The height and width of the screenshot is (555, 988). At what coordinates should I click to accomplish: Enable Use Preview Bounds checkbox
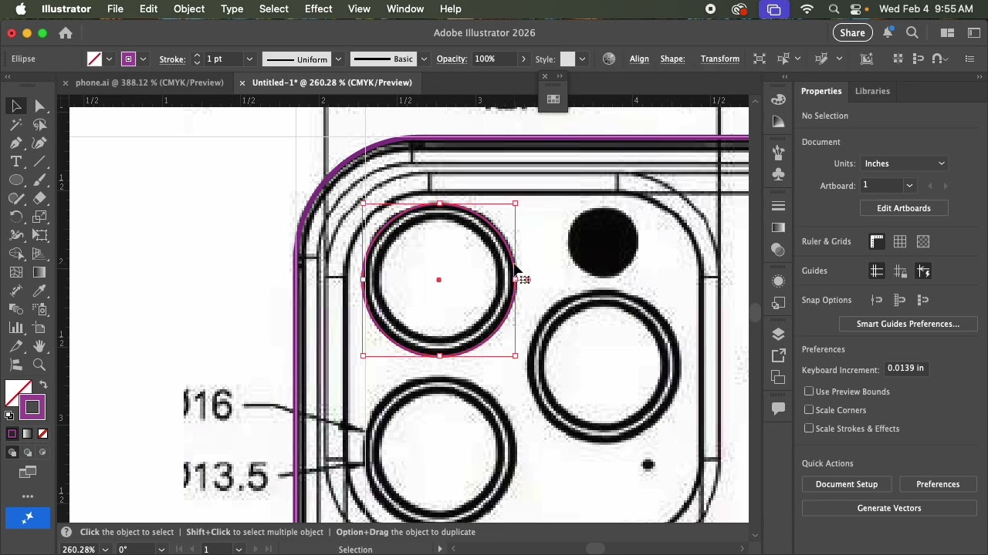[809, 392]
